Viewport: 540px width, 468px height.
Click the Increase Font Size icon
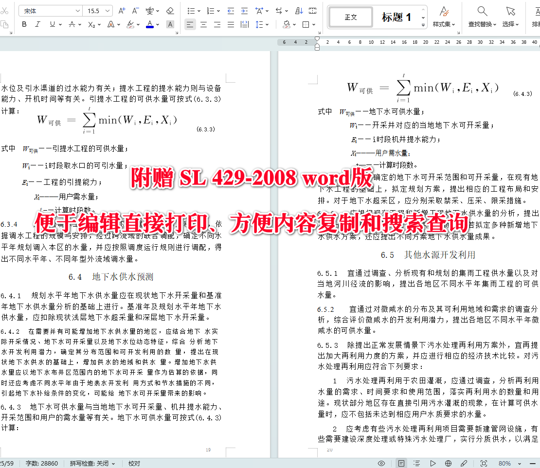click(x=122, y=11)
